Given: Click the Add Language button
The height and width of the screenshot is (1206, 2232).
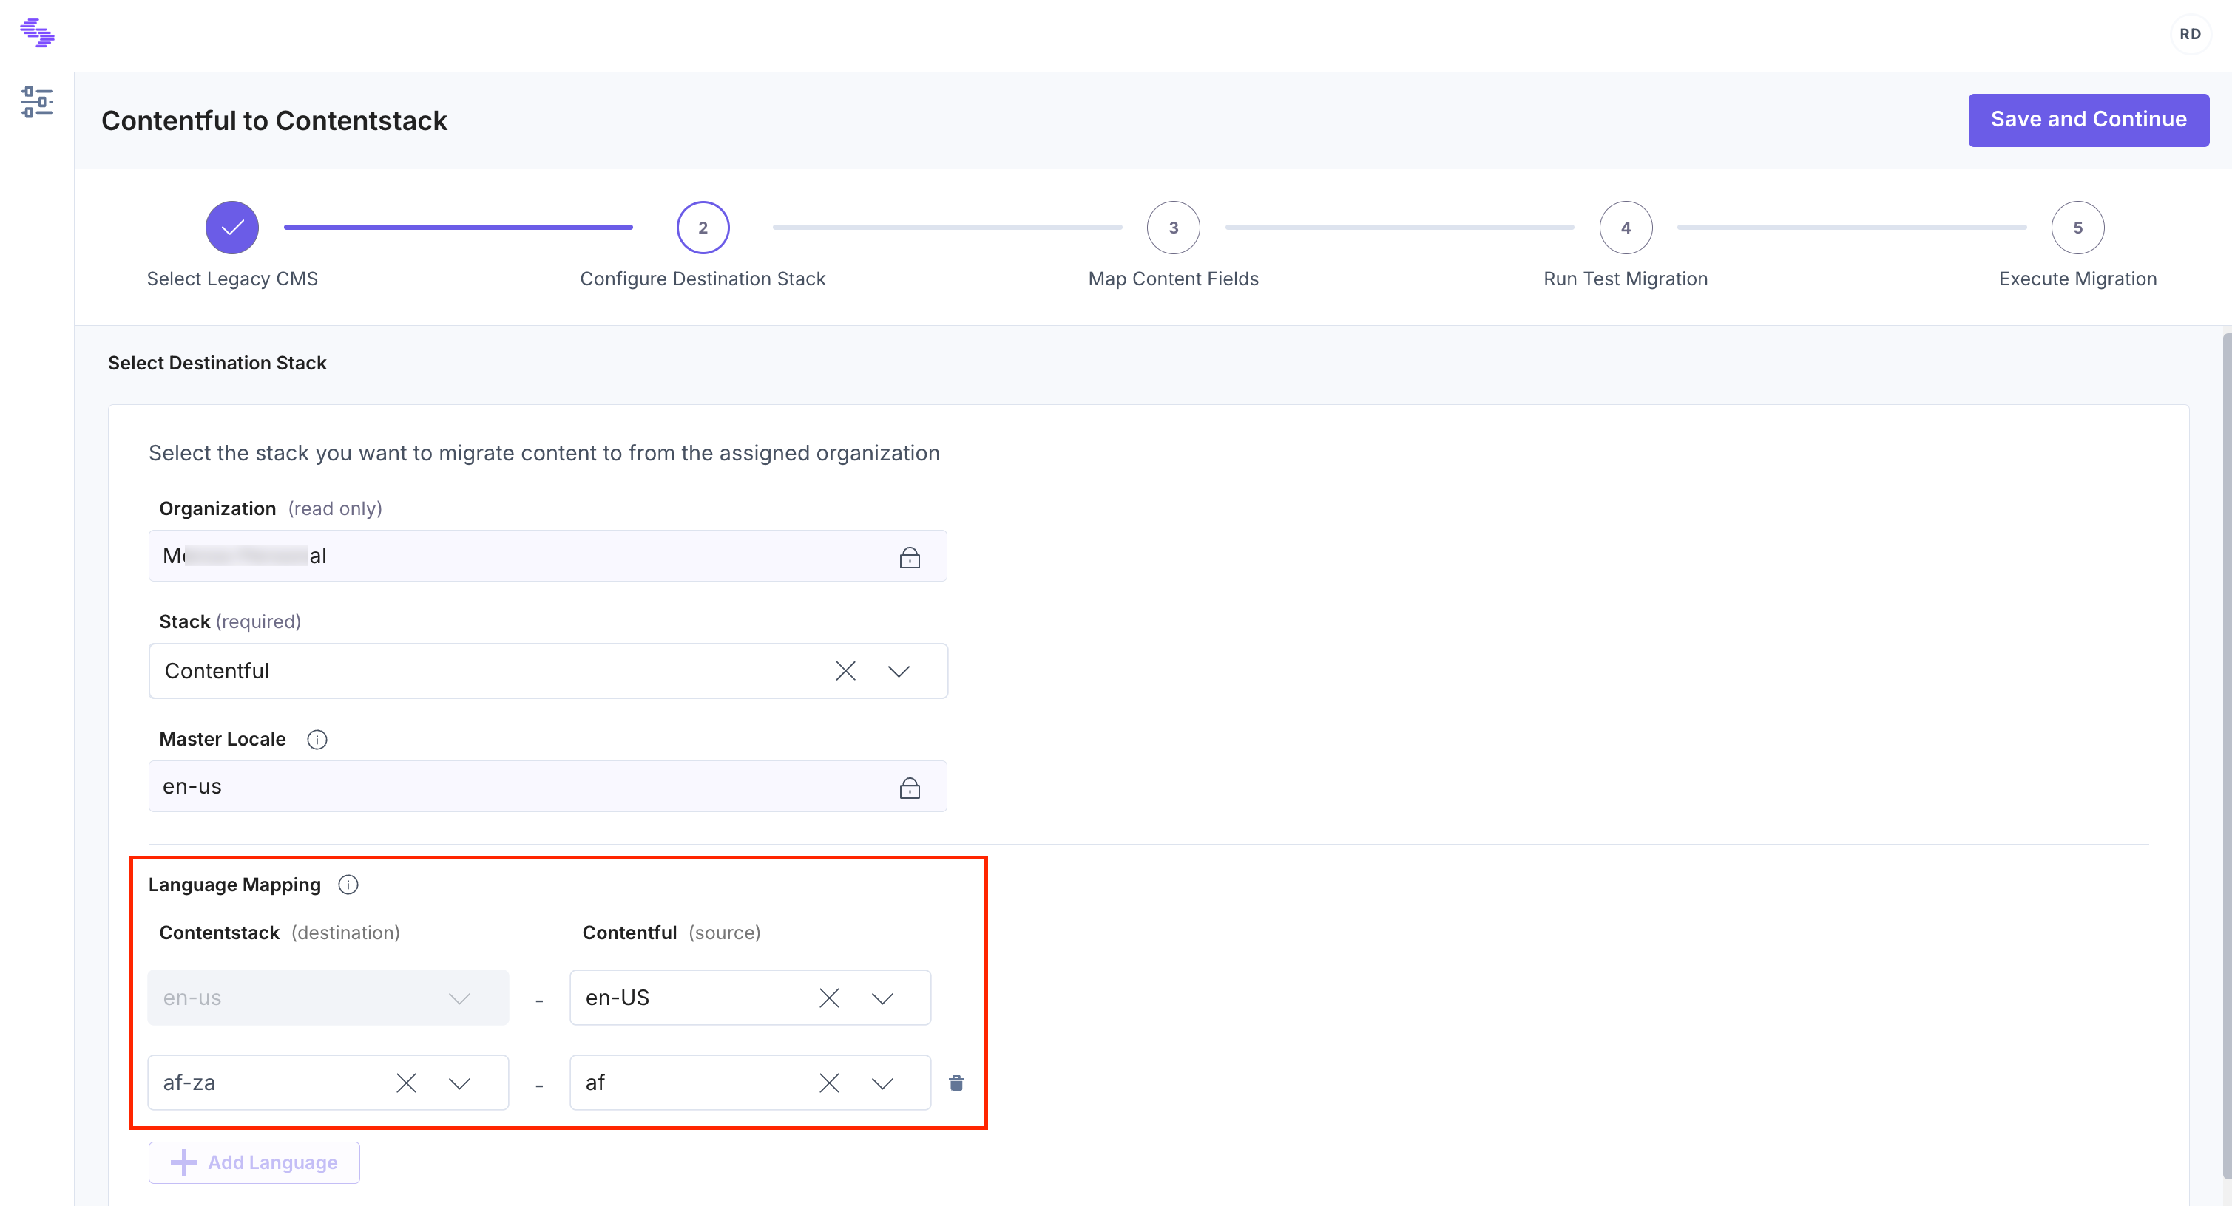Looking at the screenshot, I should (x=254, y=1162).
